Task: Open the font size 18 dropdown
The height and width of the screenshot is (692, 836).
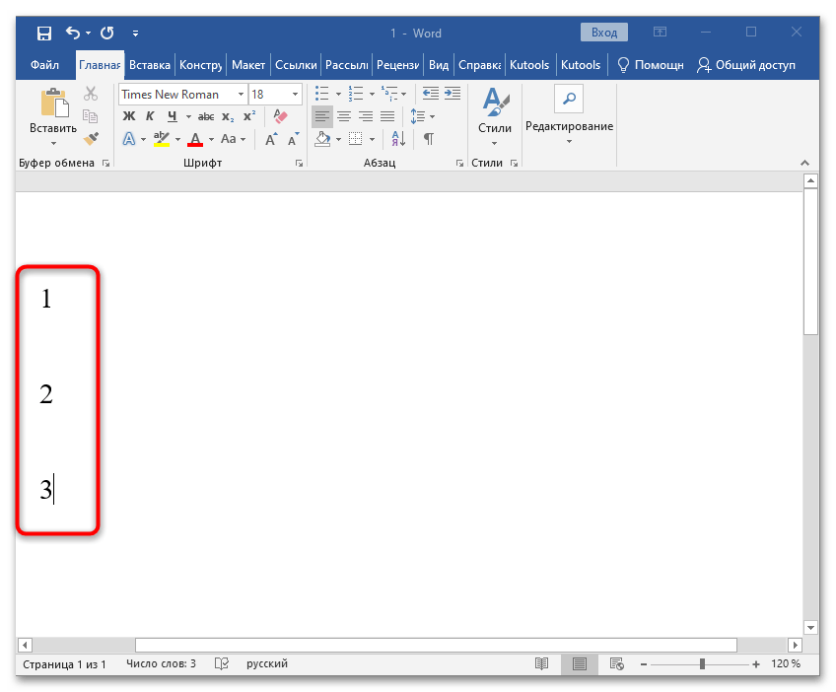Action: (x=295, y=95)
